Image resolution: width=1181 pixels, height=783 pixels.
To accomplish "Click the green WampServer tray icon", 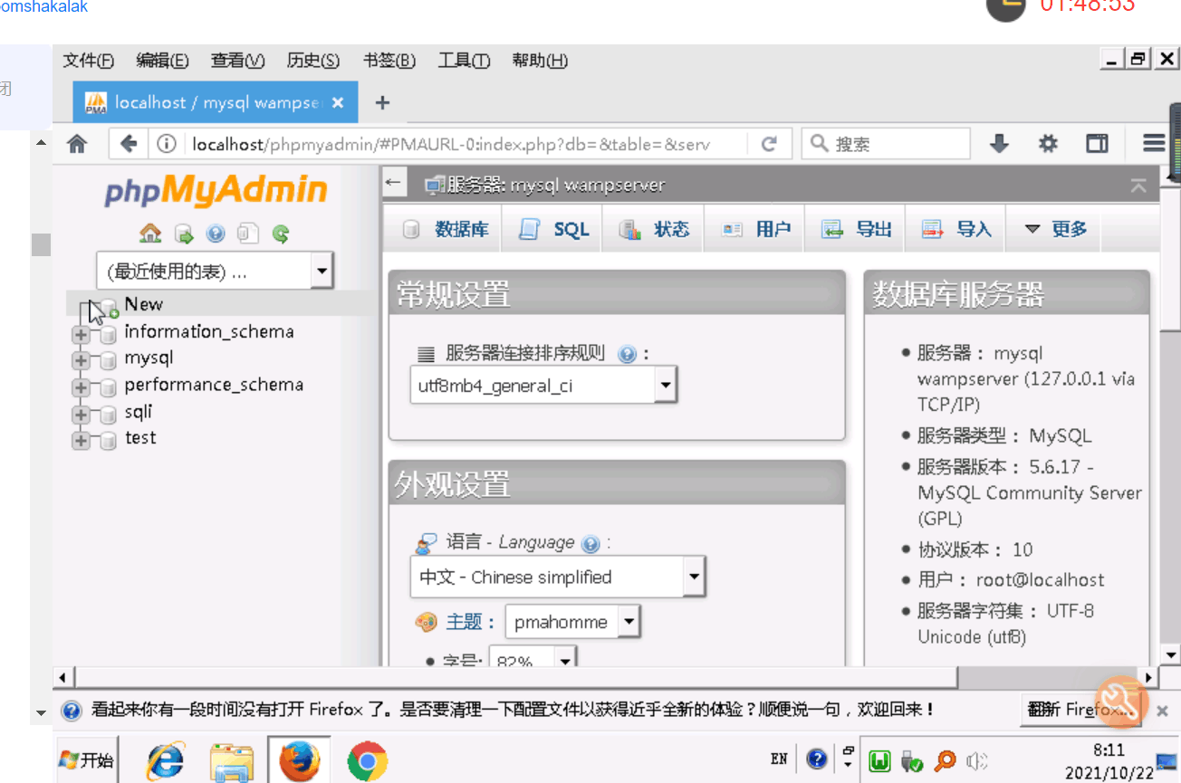I will coord(879,761).
